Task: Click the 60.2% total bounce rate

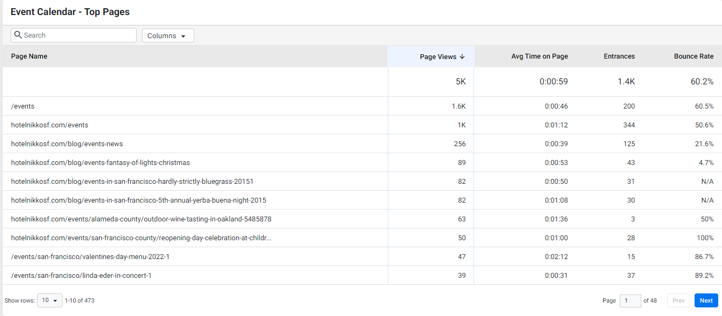Action: pyautogui.click(x=703, y=82)
